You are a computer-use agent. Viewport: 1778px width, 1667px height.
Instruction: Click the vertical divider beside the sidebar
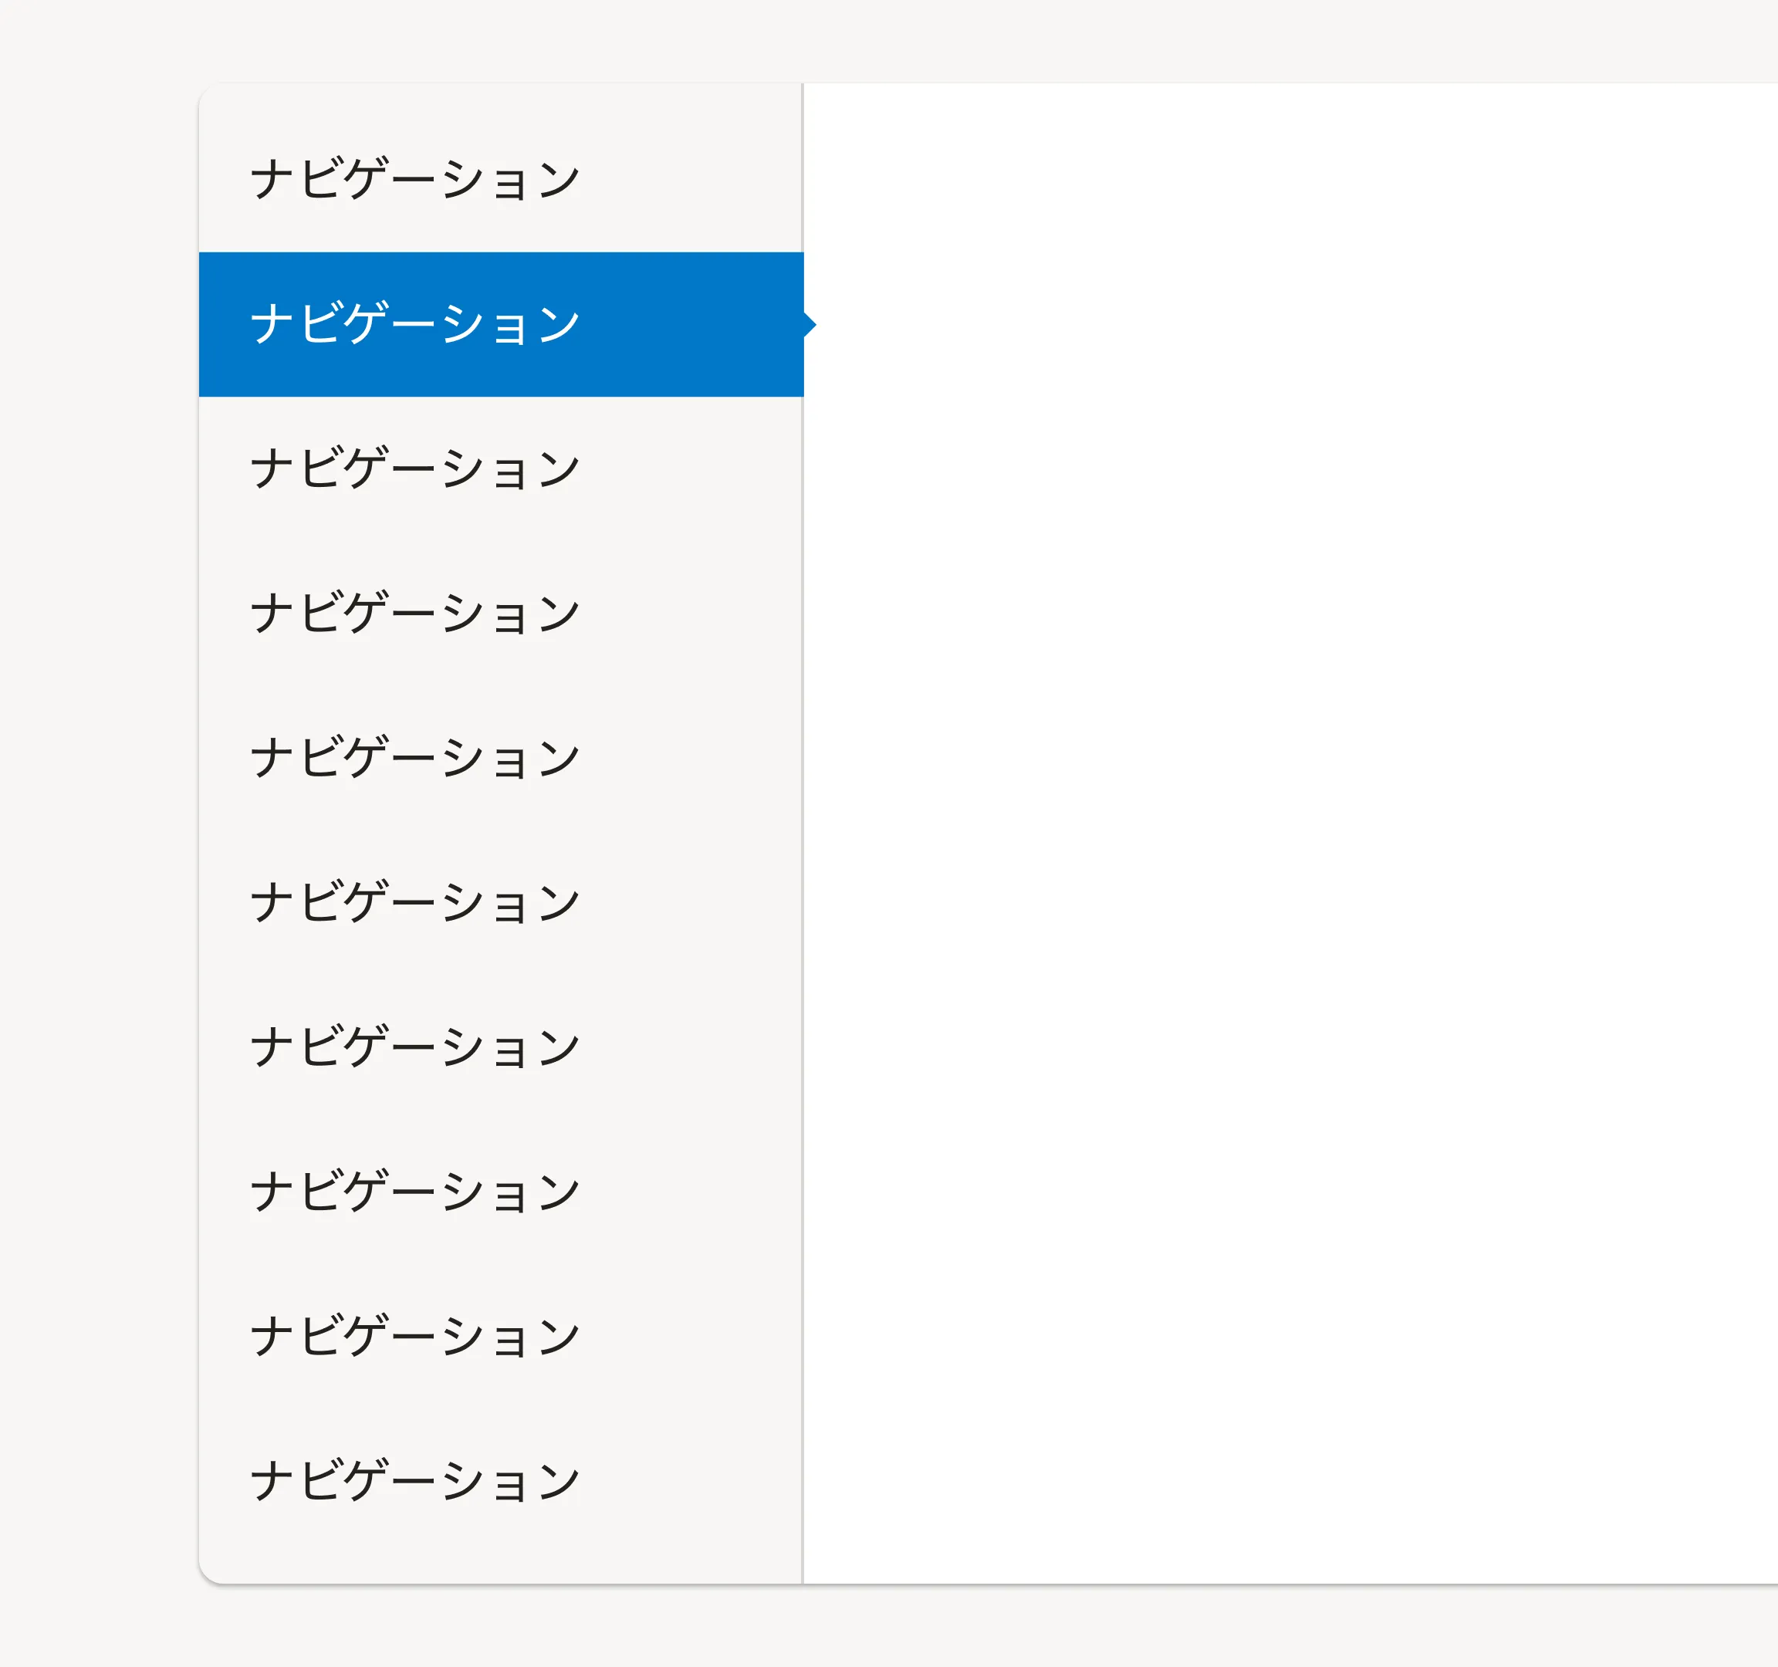[x=803, y=894]
